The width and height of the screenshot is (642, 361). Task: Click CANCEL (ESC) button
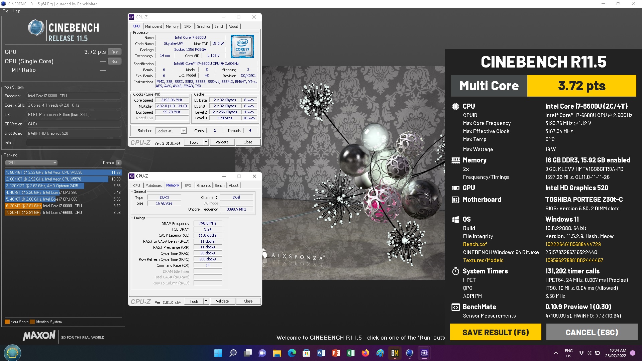(592, 332)
